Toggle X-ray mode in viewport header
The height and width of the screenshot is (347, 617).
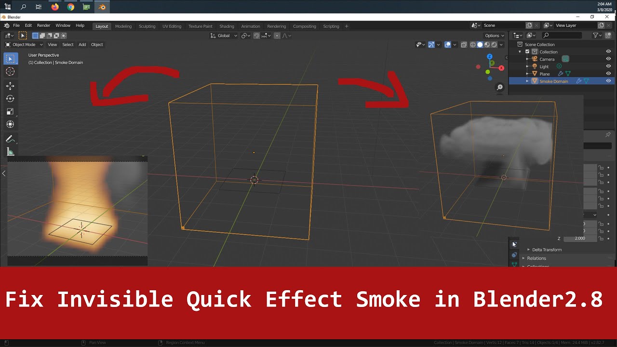coord(464,45)
